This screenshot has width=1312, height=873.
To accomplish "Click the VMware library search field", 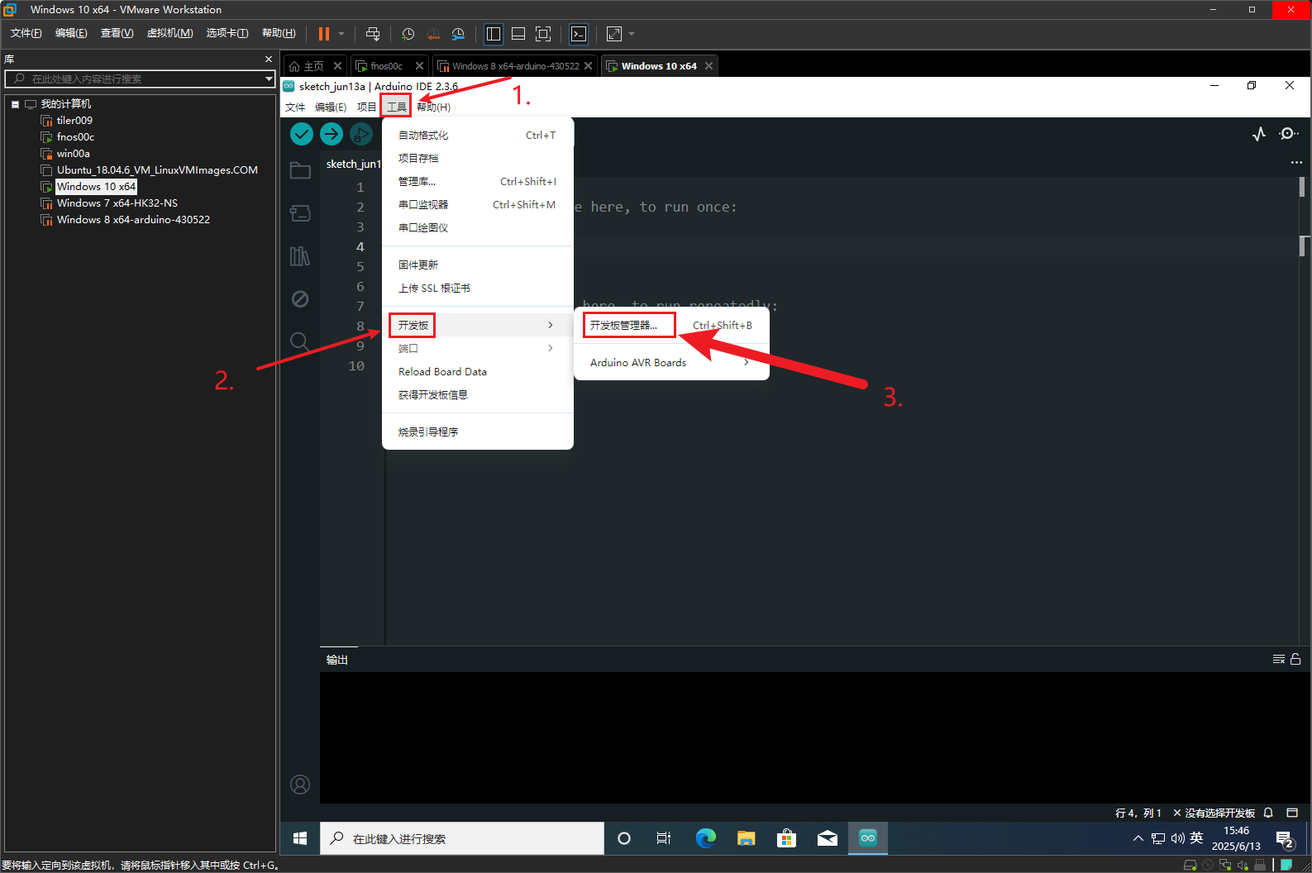I will coord(141,79).
